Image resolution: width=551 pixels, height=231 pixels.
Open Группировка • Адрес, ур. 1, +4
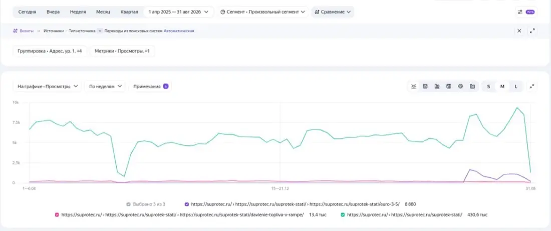[50, 51]
